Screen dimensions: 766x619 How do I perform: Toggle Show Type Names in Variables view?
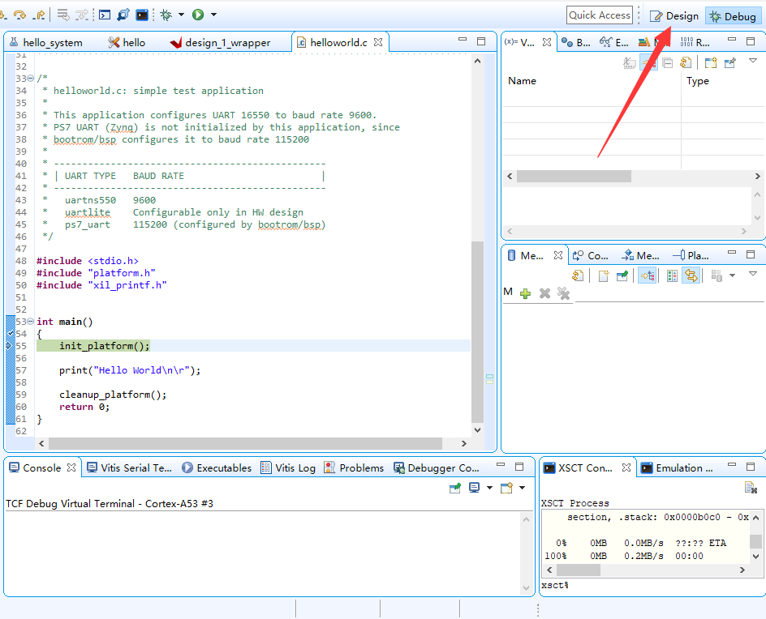tap(630, 62)
